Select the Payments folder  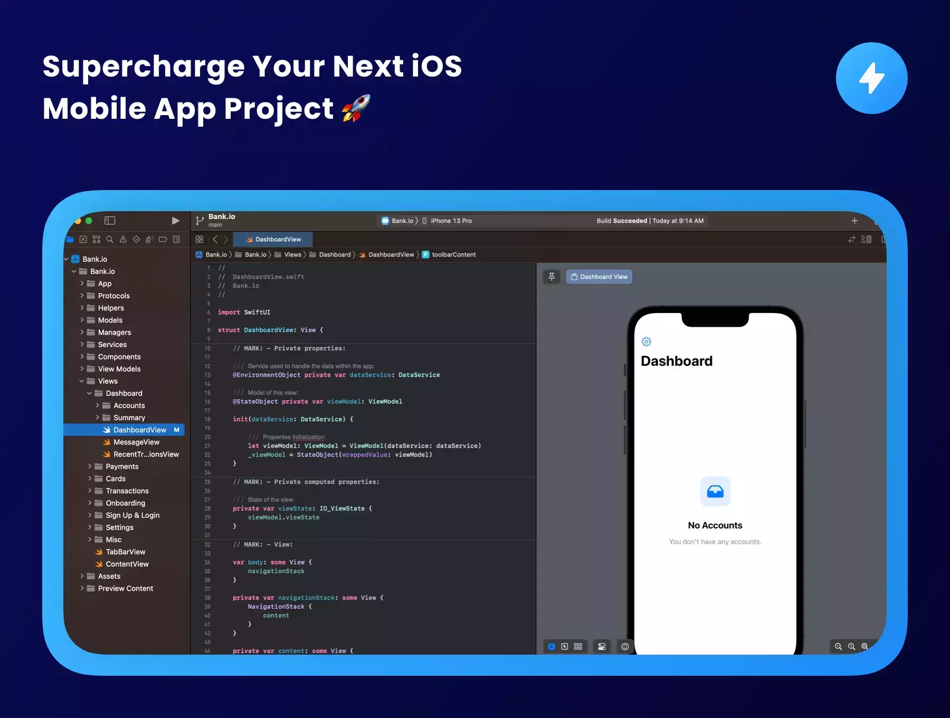[x=117, y=466]
